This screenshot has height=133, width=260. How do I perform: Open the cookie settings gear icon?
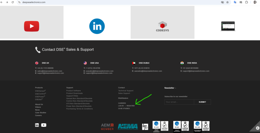coord(257,128)
